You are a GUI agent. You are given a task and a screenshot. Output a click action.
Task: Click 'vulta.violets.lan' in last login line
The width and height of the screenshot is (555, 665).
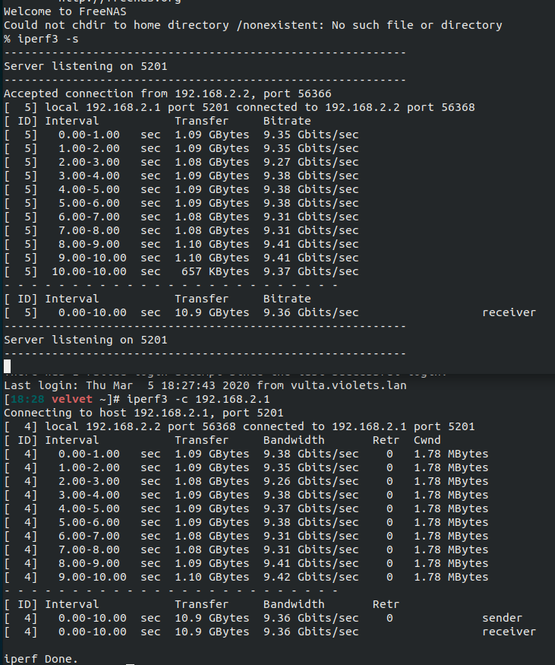coord(348,385)
